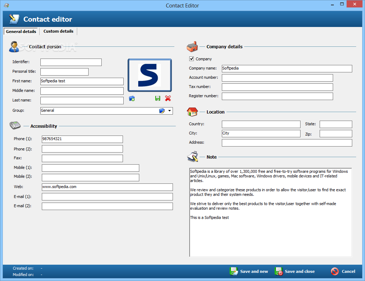
Task: Click the Mobile (2) field
Action: (x=91, y=177)
